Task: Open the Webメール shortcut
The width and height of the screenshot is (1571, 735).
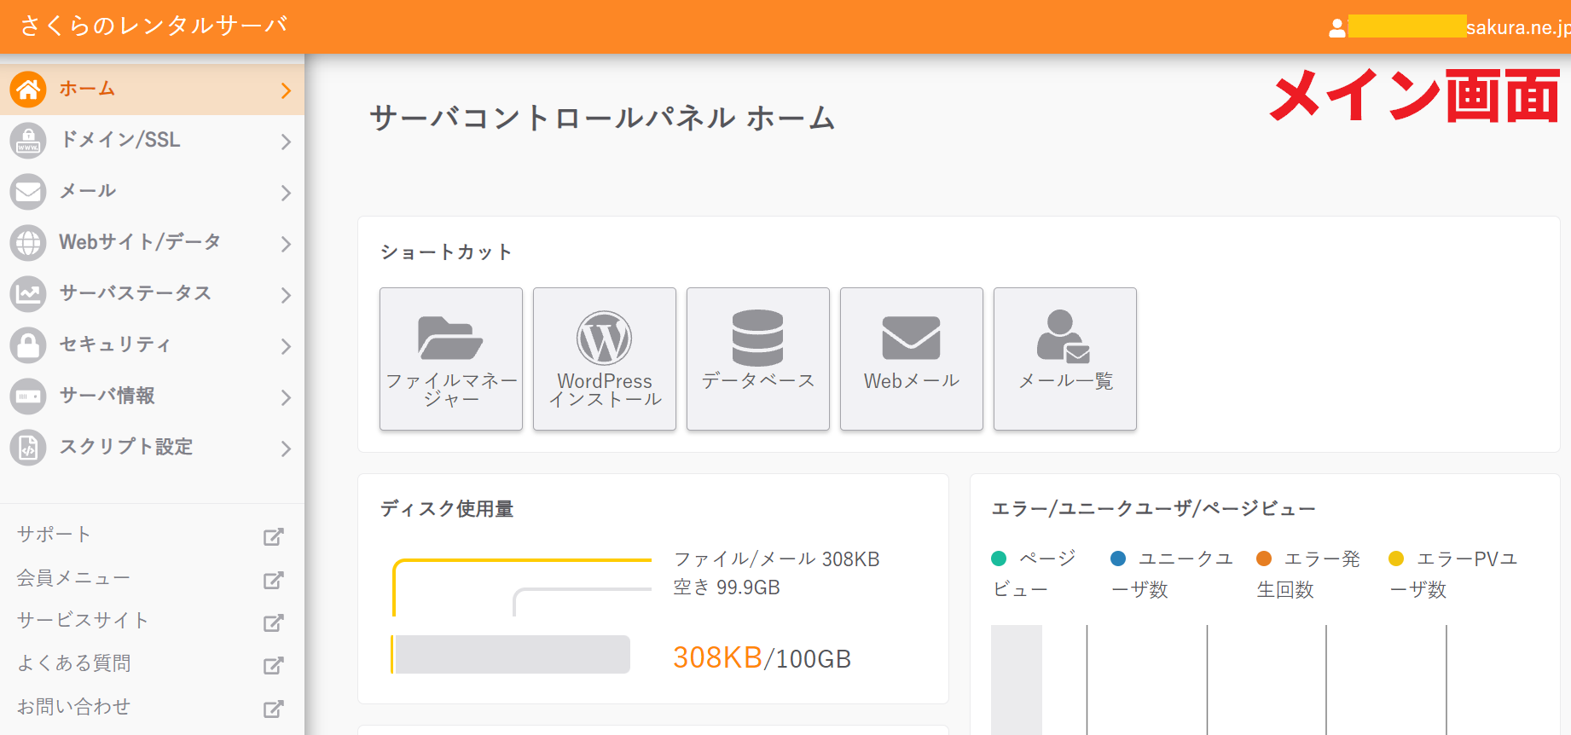Action: click(912, 359)
